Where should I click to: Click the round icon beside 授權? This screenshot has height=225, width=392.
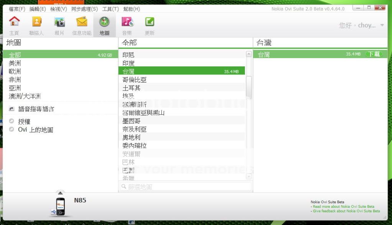click(x=11, y=121)
